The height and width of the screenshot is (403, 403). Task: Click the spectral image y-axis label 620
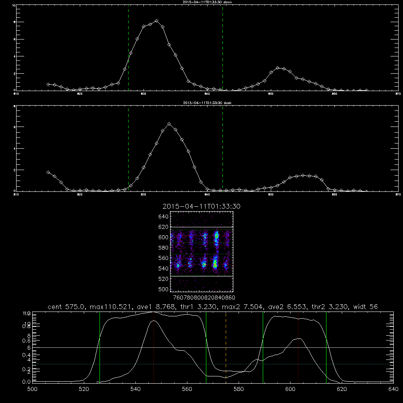[163, 227]
